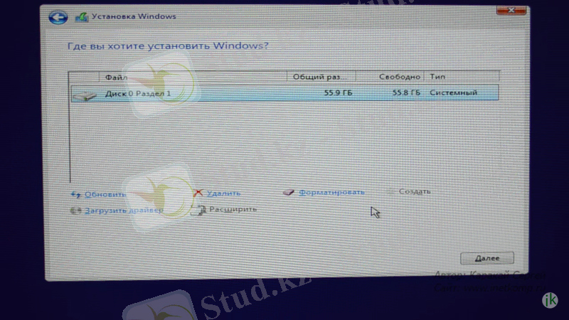Go back using the blue arrow button

pyautogui.click(x=58, y=17)
